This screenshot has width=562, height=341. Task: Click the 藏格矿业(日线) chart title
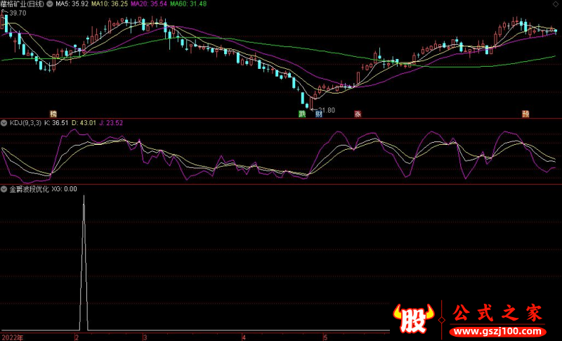tap(22, 4)
